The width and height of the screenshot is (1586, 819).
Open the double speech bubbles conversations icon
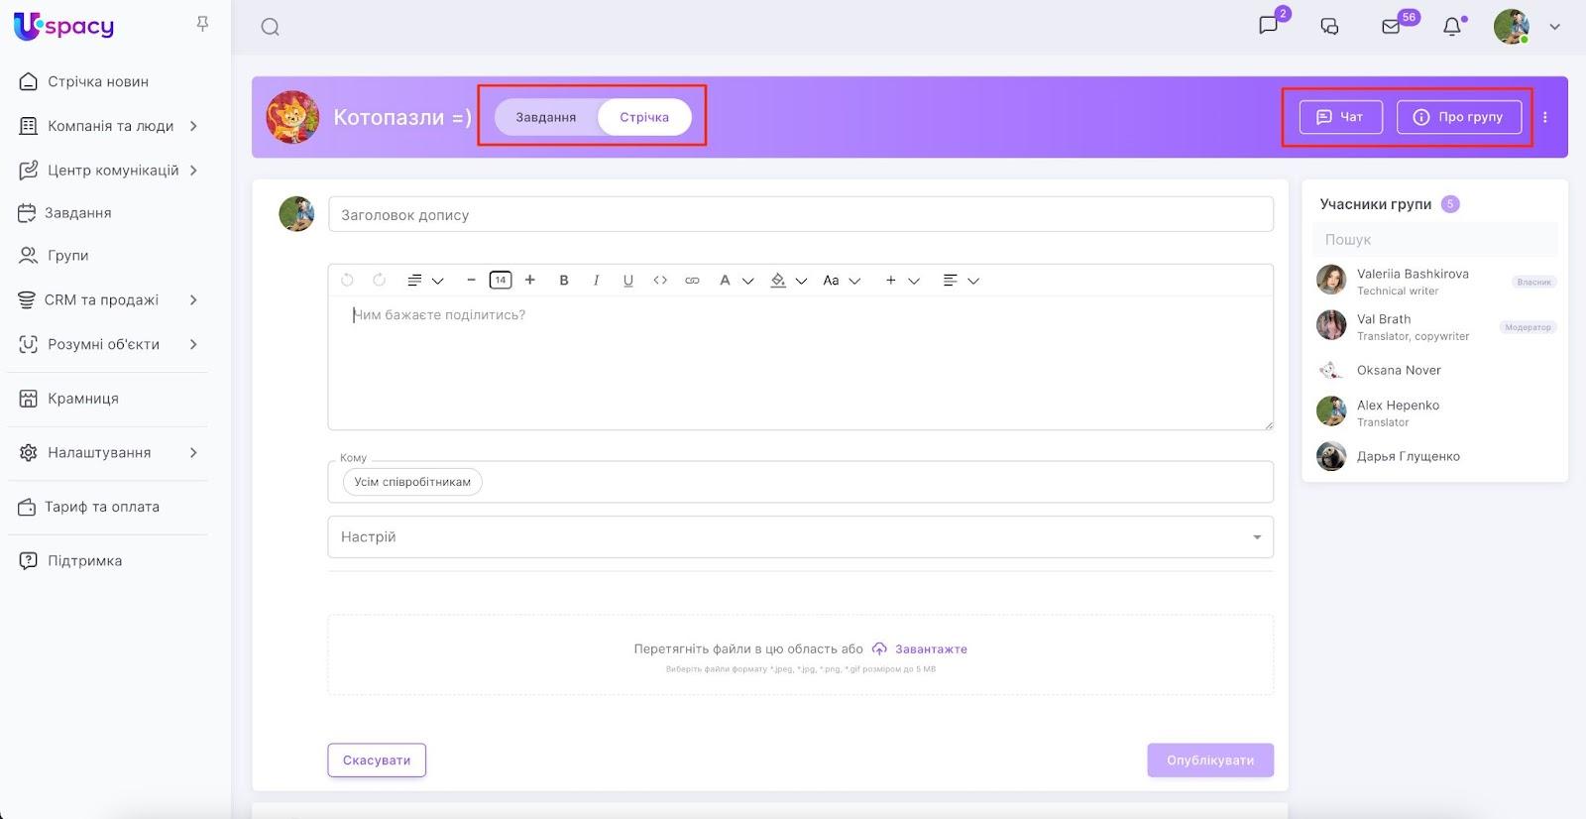[x=1330, y=27]
